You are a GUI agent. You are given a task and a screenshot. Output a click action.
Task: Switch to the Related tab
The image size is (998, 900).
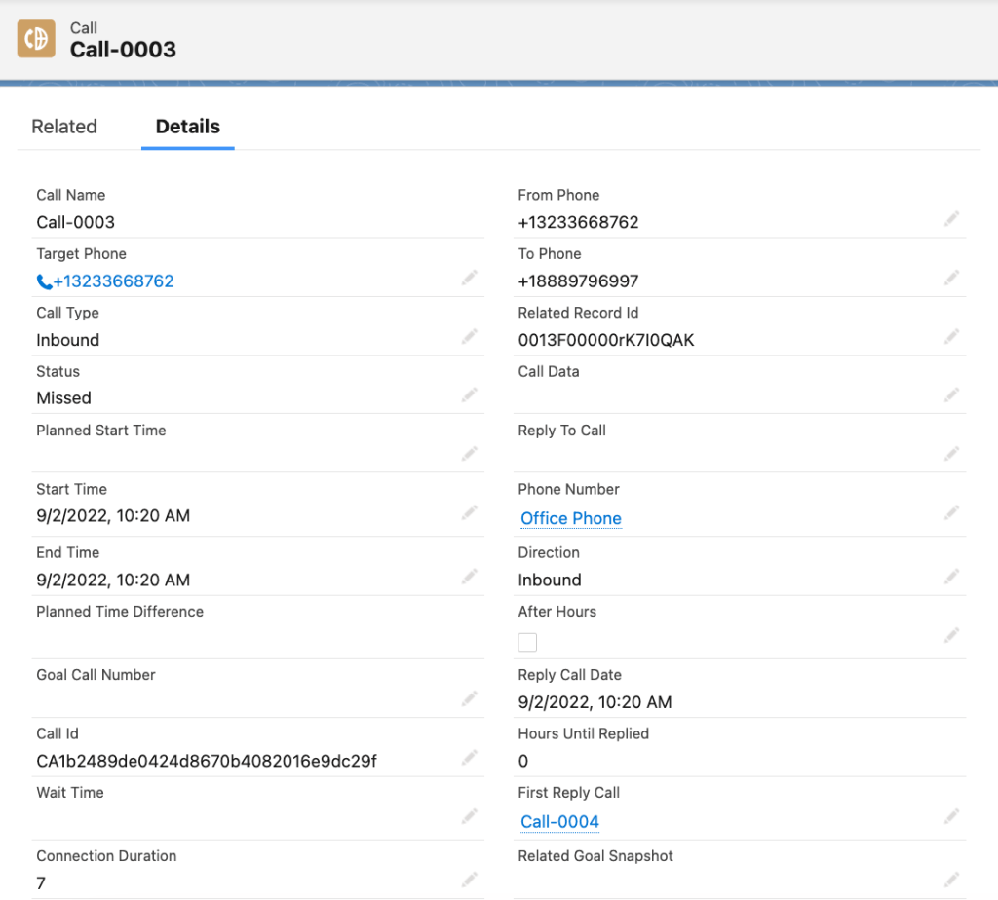(64, 127)
